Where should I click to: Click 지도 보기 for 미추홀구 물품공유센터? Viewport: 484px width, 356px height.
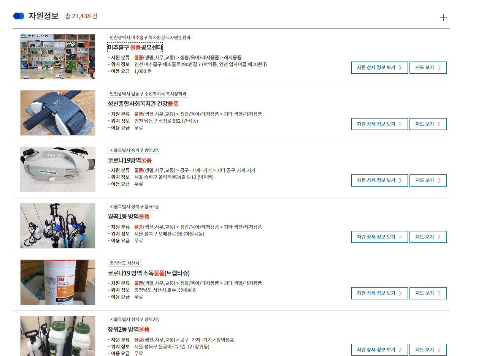click(428, 68)
